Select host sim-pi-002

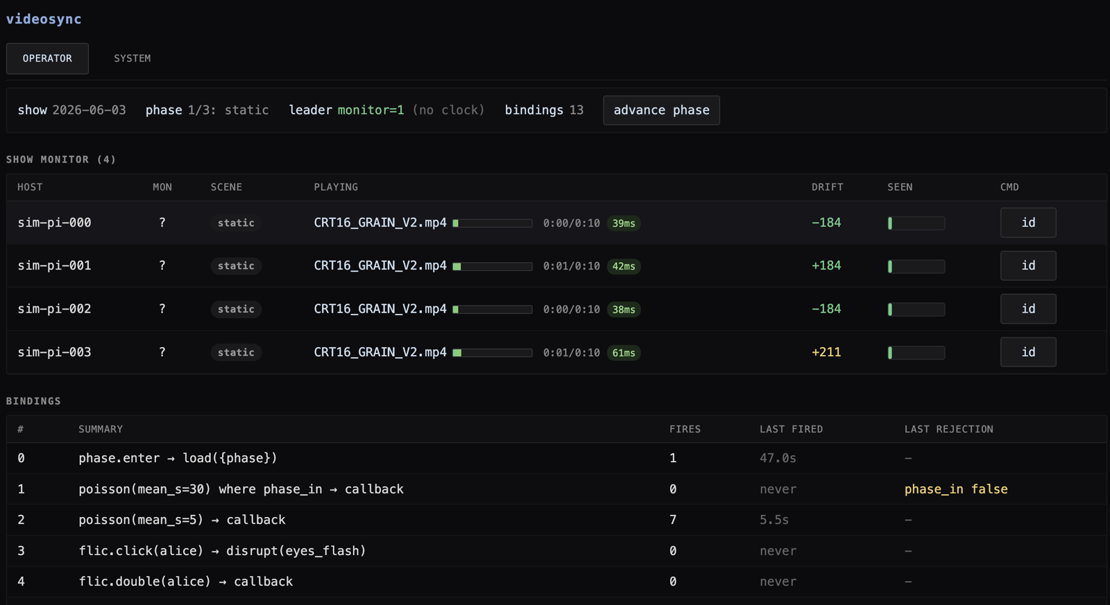coord(54,309)
